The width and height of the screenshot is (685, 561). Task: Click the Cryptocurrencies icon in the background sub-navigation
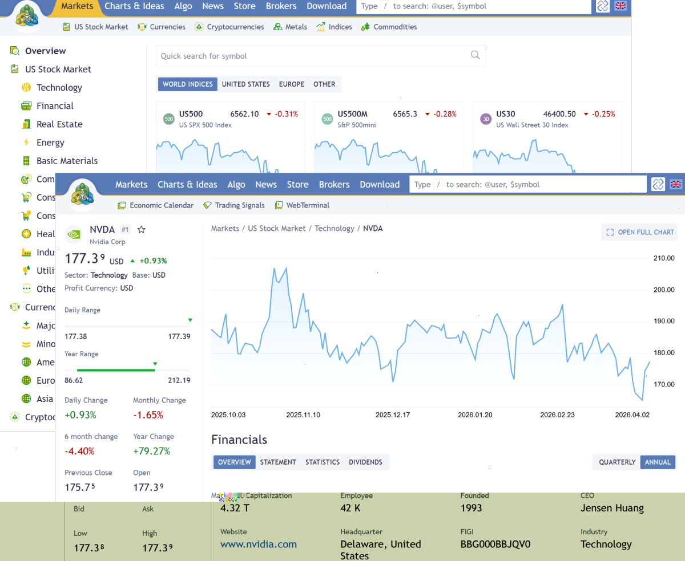tap(199, 27)
